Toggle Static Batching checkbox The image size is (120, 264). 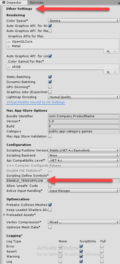(x=50, y=77)
